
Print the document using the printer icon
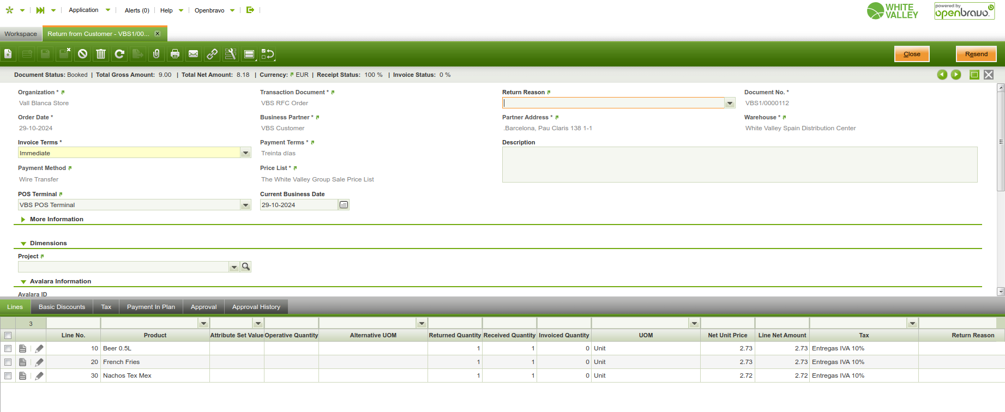coord(175,54)
